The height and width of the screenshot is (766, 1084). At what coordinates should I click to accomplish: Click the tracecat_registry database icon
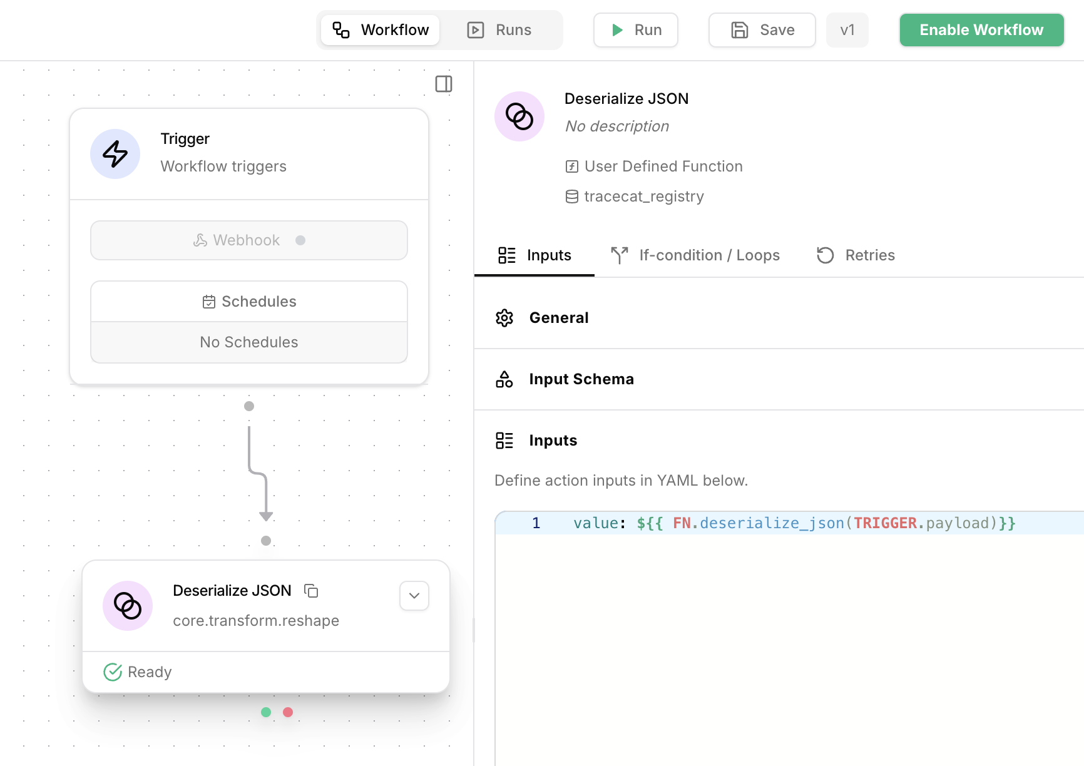[571, 196]
